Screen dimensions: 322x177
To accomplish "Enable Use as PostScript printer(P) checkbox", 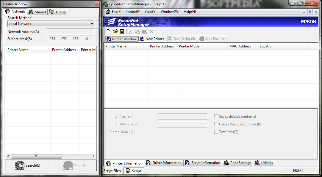I will point(216,124).
